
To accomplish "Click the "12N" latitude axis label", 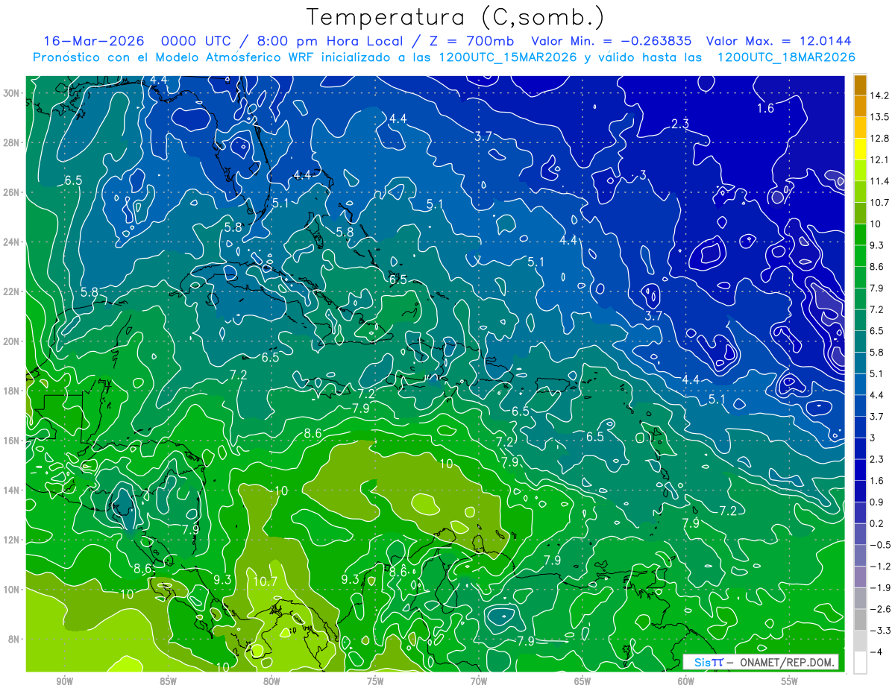I will pyautogui.click(x=12, y=540).
